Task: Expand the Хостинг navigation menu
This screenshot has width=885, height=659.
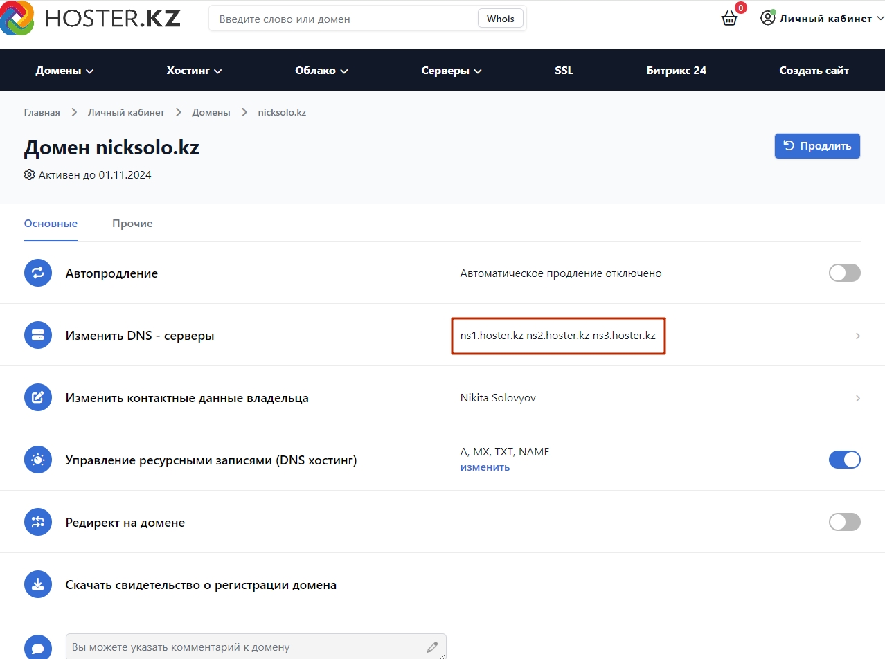Action: tap(194, 70)
